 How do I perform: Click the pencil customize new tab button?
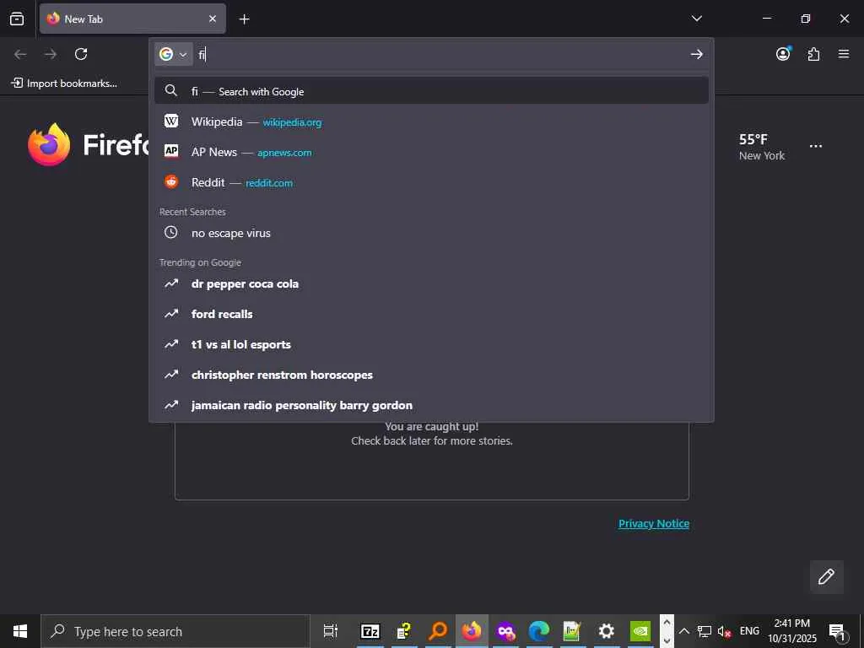tap(826, 576)
